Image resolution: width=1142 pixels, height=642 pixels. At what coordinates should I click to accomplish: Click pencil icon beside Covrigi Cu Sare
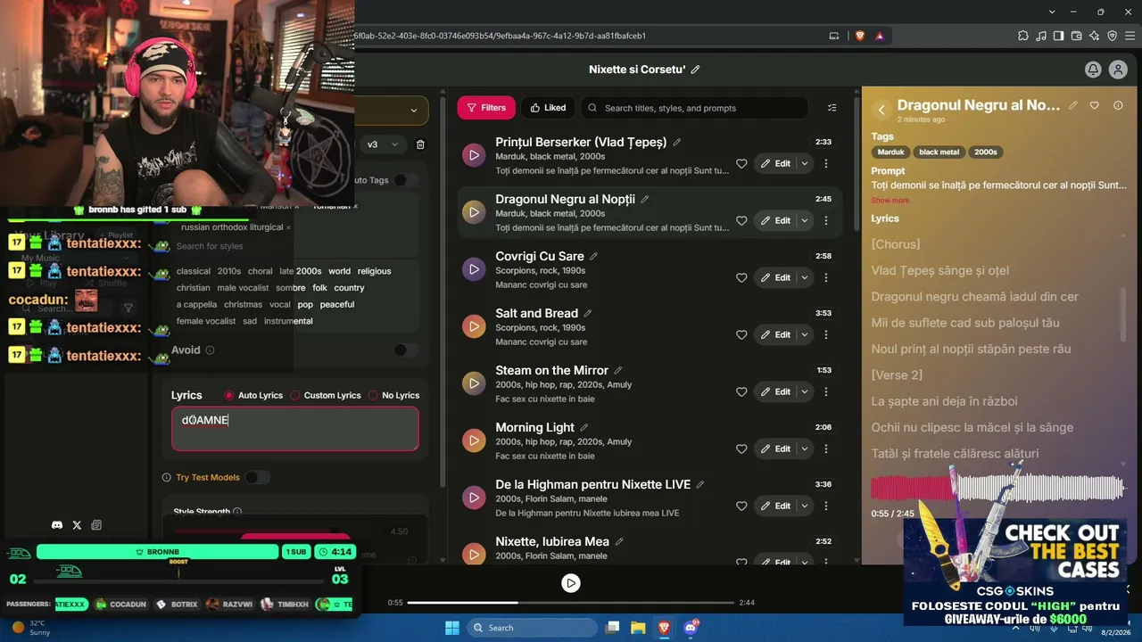point(593,257)
